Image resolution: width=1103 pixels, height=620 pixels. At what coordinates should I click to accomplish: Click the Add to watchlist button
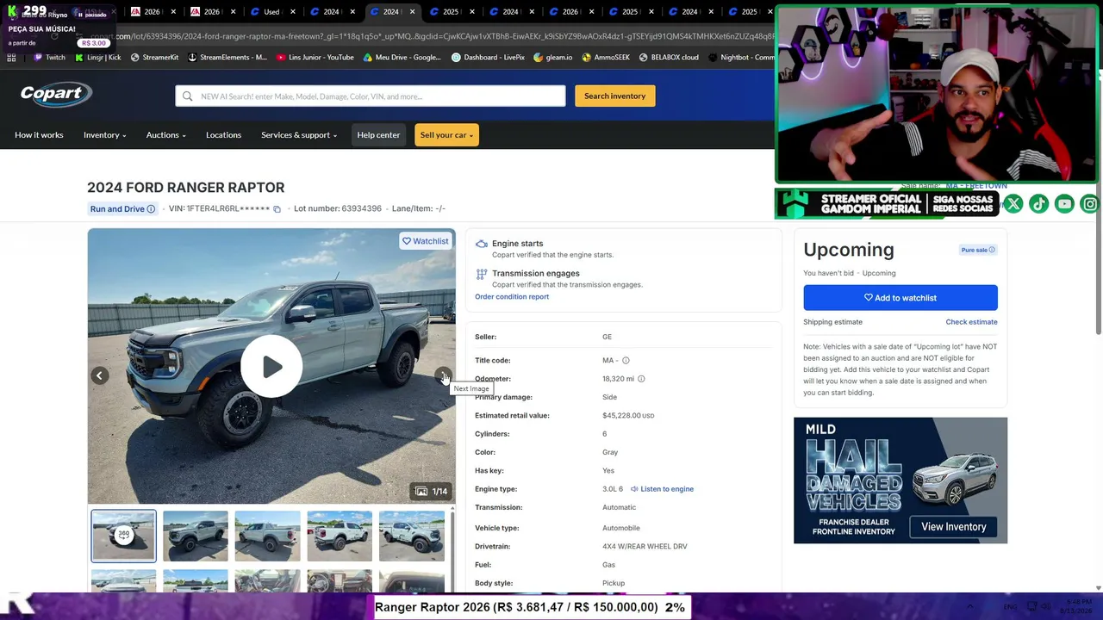pos(900,298)
